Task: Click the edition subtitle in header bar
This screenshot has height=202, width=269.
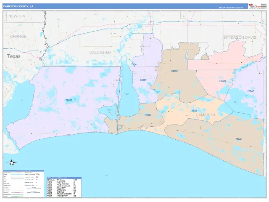Action: tap(231, 8)
